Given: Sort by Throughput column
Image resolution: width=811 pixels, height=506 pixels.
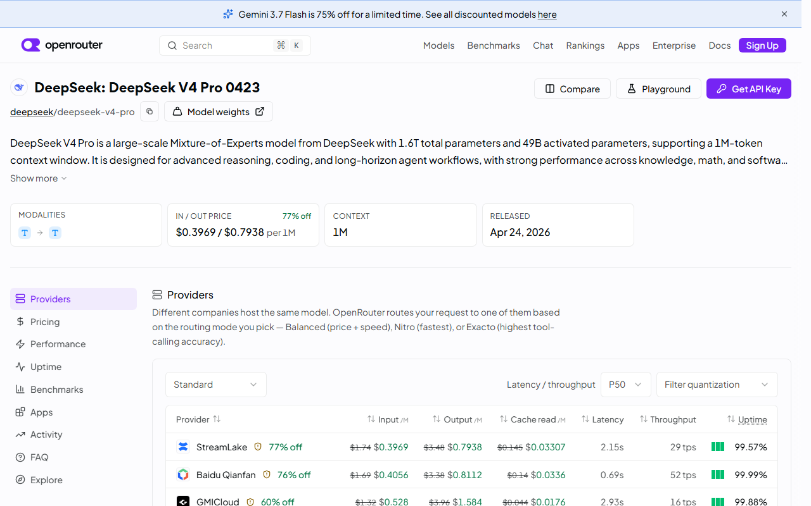Looking at the screenshot, I should pyautogui.click(x=668, y=419).
